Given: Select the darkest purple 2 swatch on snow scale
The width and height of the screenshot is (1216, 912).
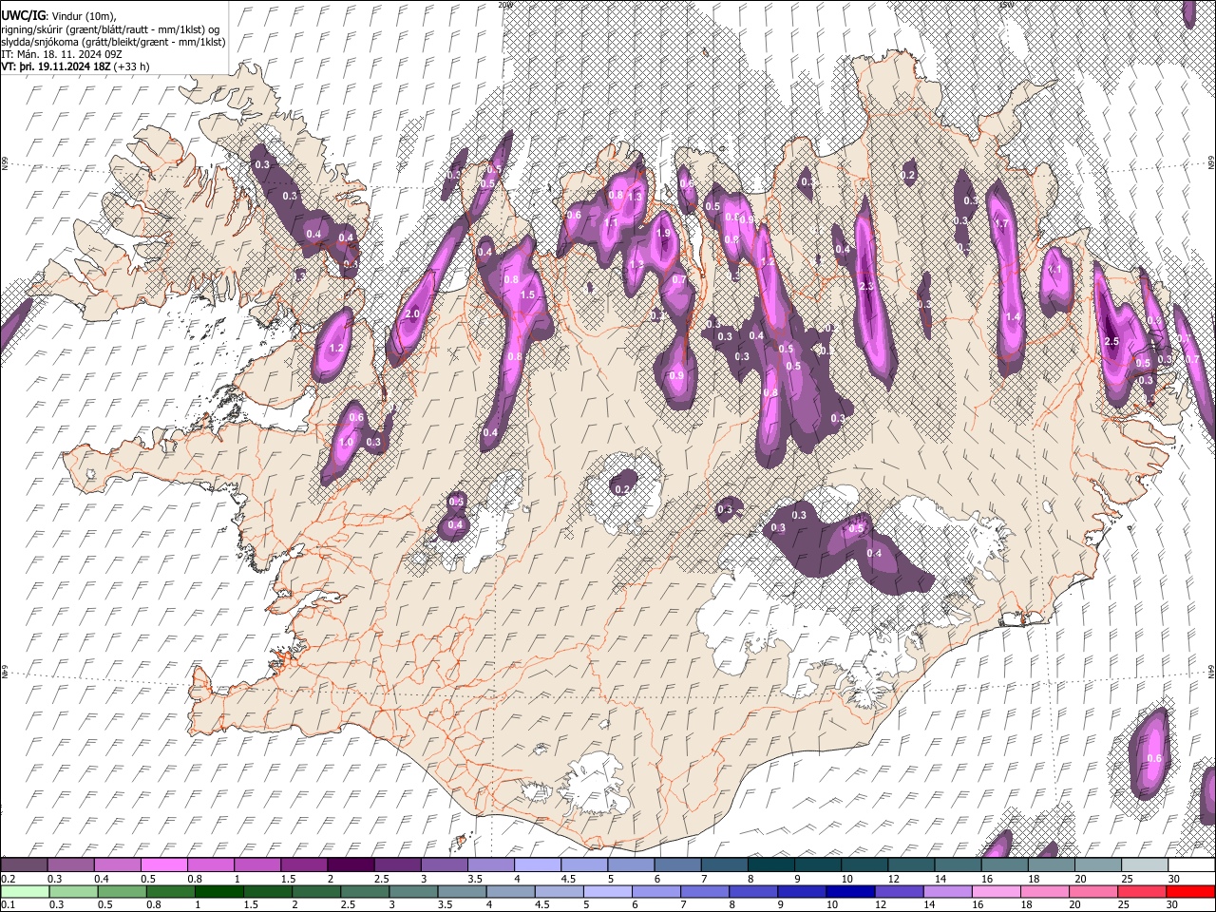Looking at the screenshot, I should coord(351,865).
